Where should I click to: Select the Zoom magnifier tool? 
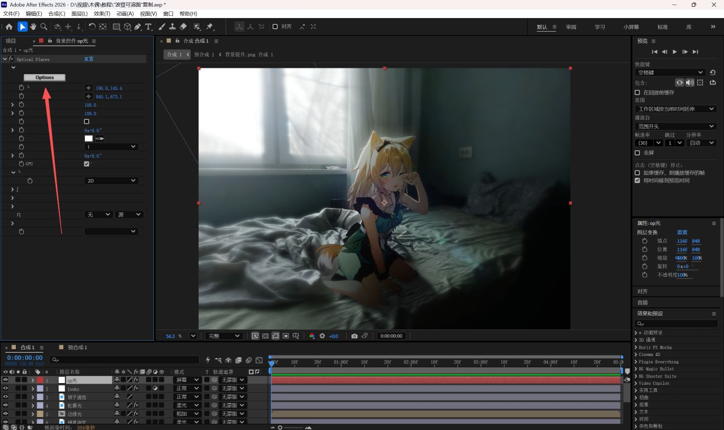click(44, 27)
